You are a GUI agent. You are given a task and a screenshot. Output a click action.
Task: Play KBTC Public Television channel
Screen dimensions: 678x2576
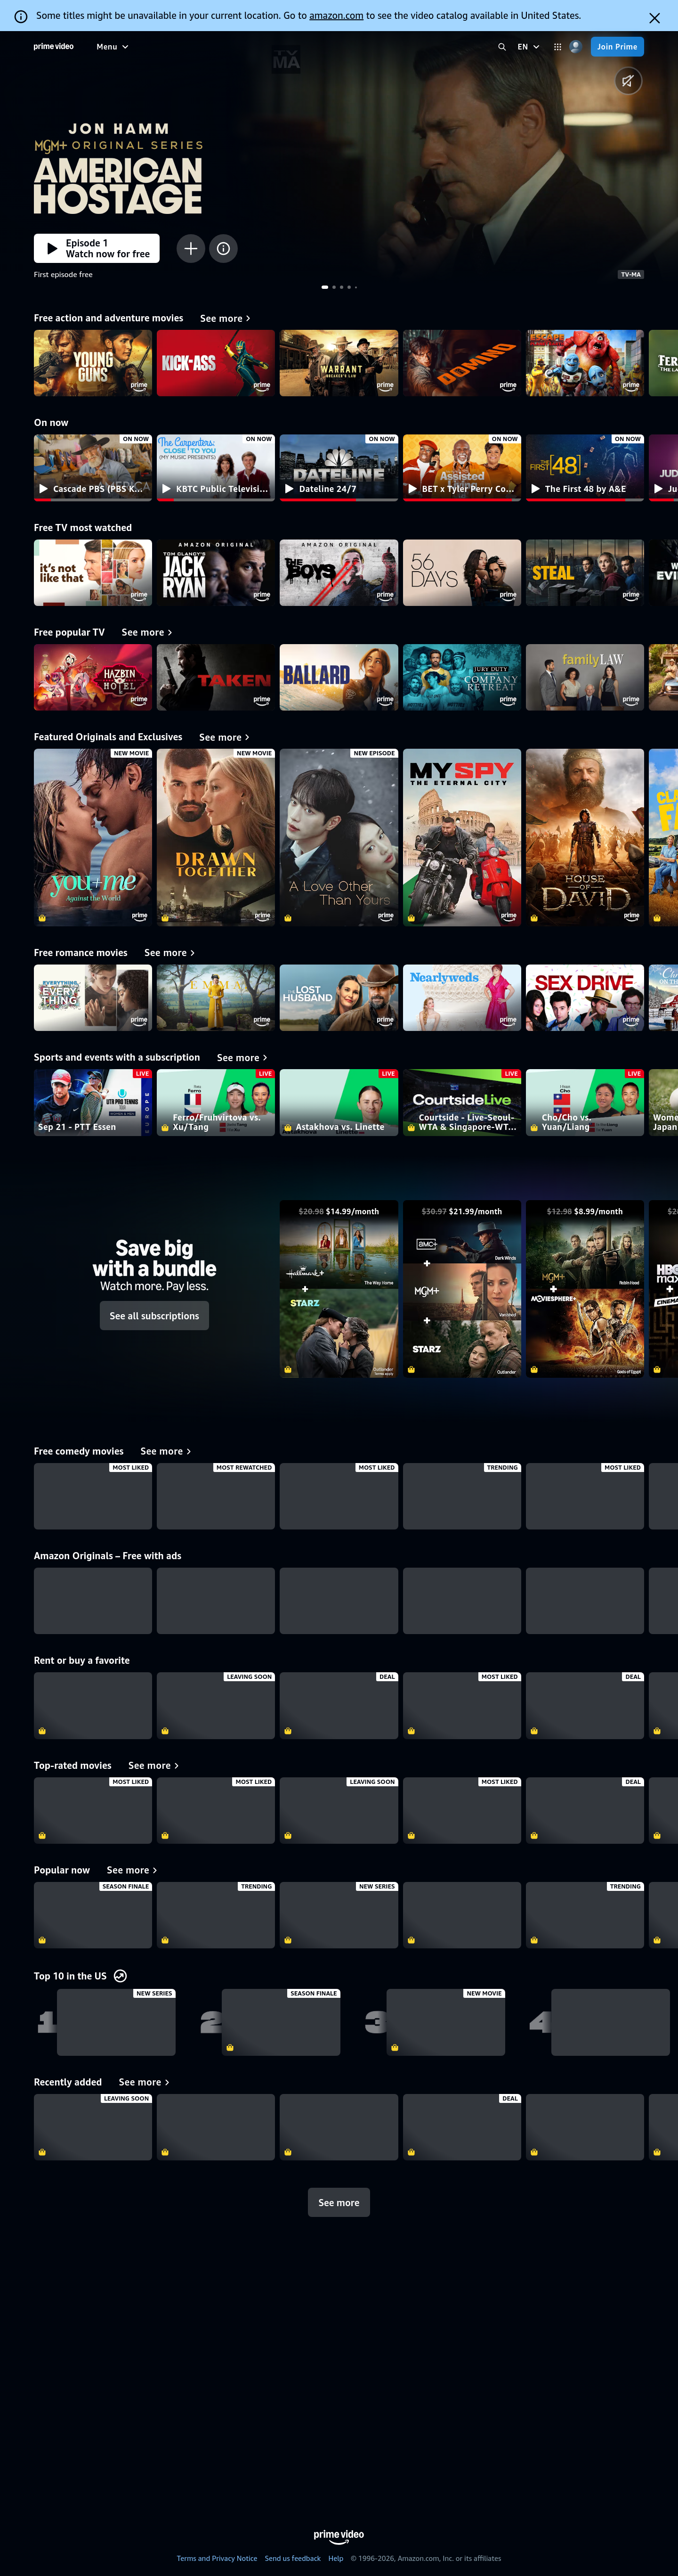pyautogui.click(x=216, y=467)
